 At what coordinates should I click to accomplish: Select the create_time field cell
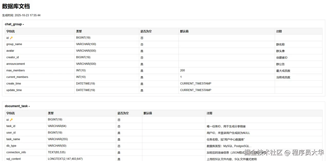[x=40, y=84]
